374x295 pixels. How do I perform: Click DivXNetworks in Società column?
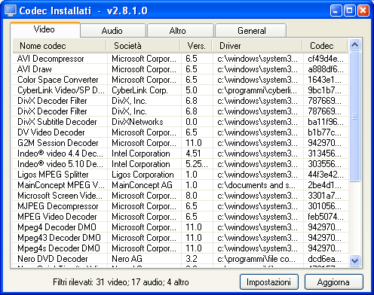point(137,122)
